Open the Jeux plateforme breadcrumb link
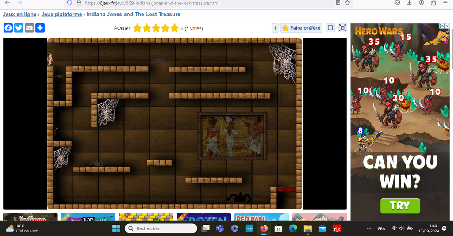Screen dimensions: 453x236 [61, 15]
